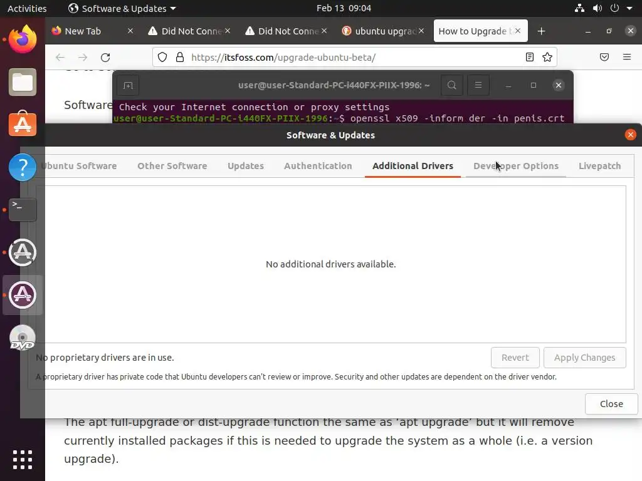Open Firefox application hamburger menu
The image size is (642, 481).
point(627,57)
